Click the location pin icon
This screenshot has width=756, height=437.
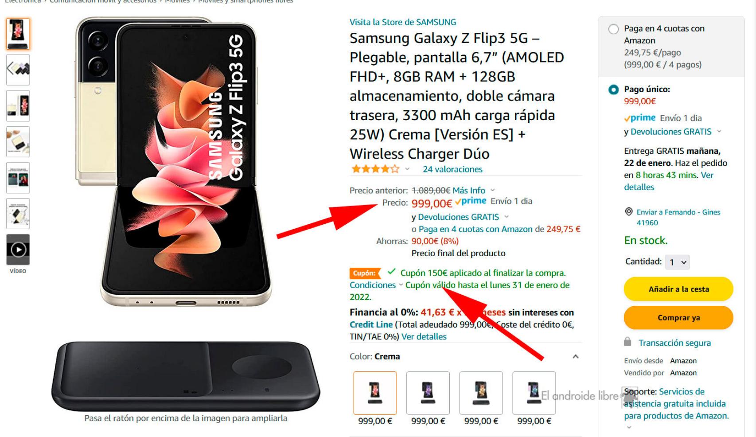pyautogui.click(x=628, y=212)
